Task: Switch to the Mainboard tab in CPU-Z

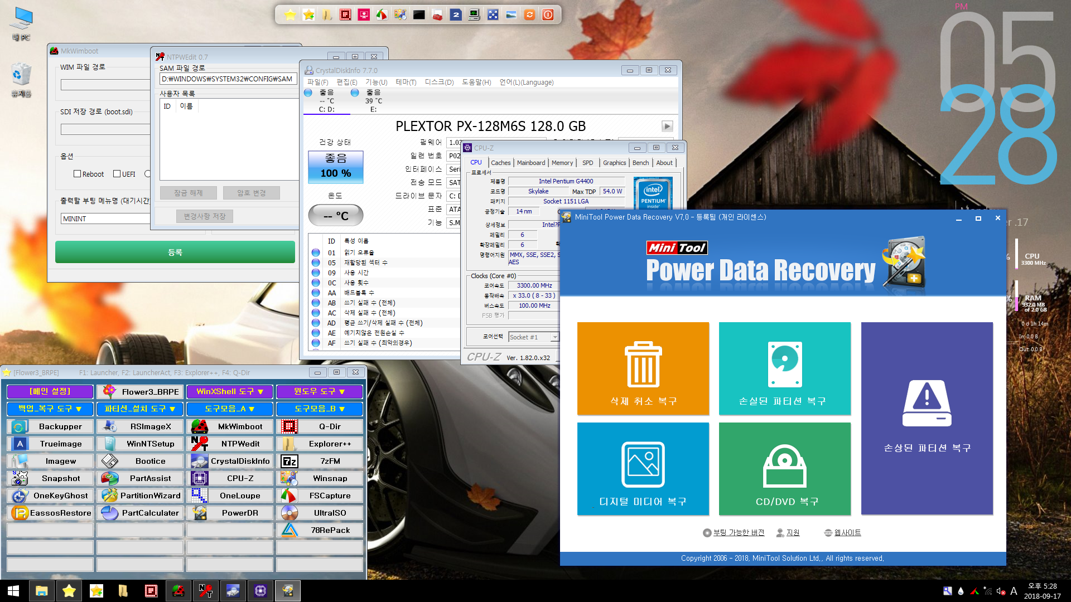Action: [530, 163]
